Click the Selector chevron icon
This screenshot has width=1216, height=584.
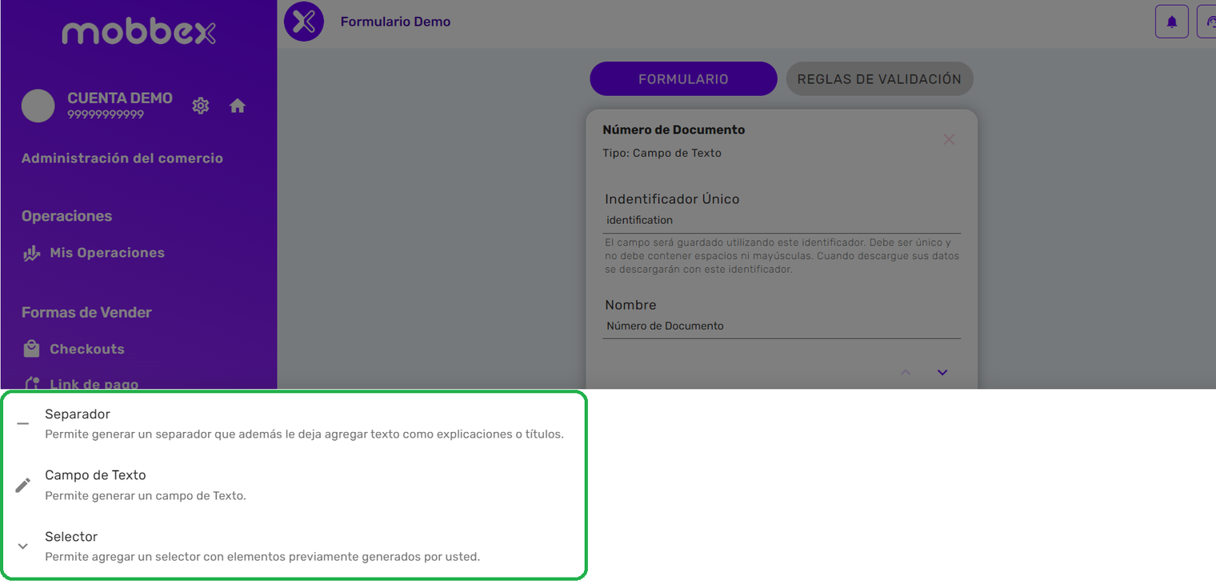[x=23, y=546]
